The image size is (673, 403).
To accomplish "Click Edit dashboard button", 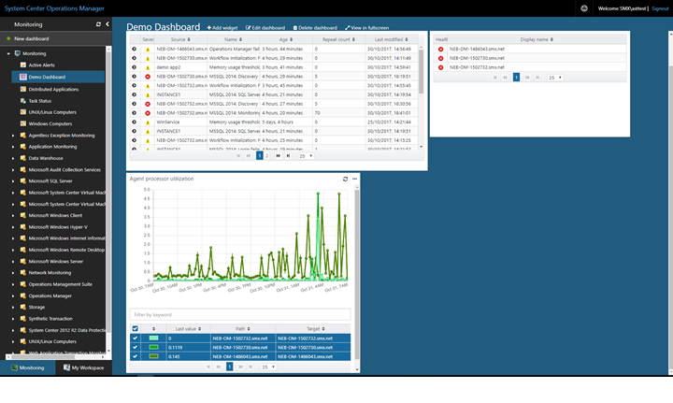I will (x=265, y=28).
